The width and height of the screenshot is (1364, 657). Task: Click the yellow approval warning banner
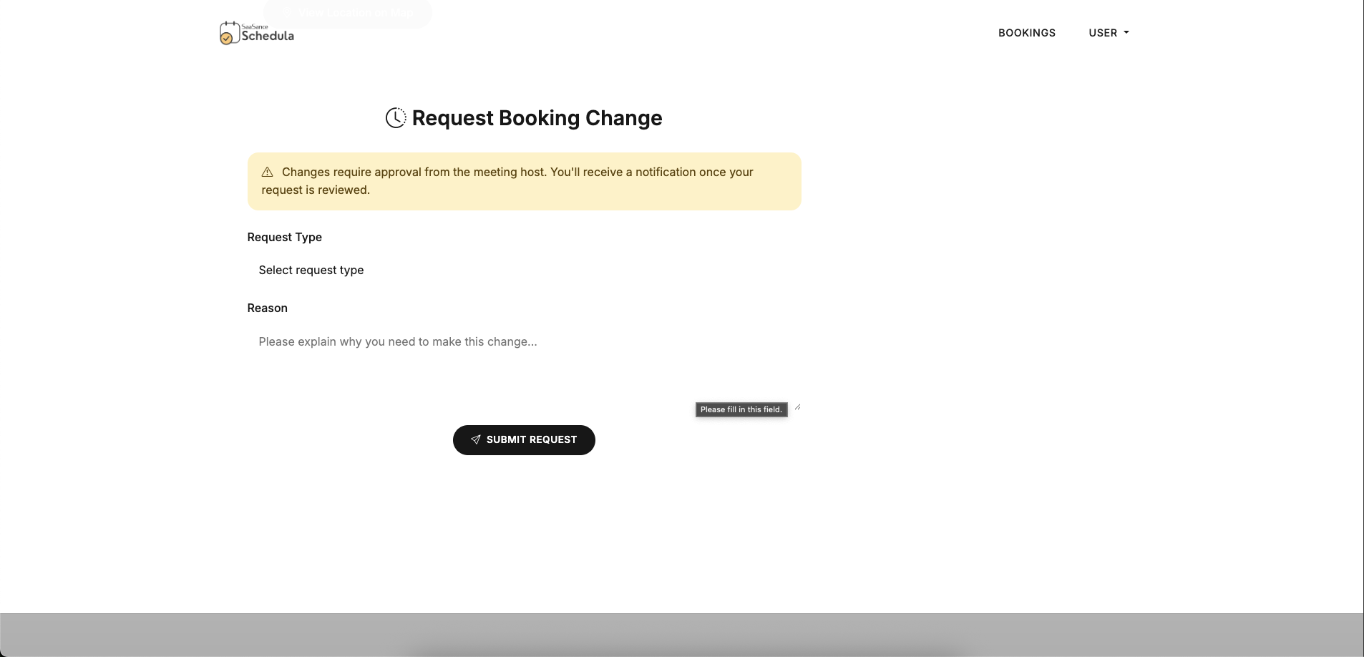[x=523, y=180]
